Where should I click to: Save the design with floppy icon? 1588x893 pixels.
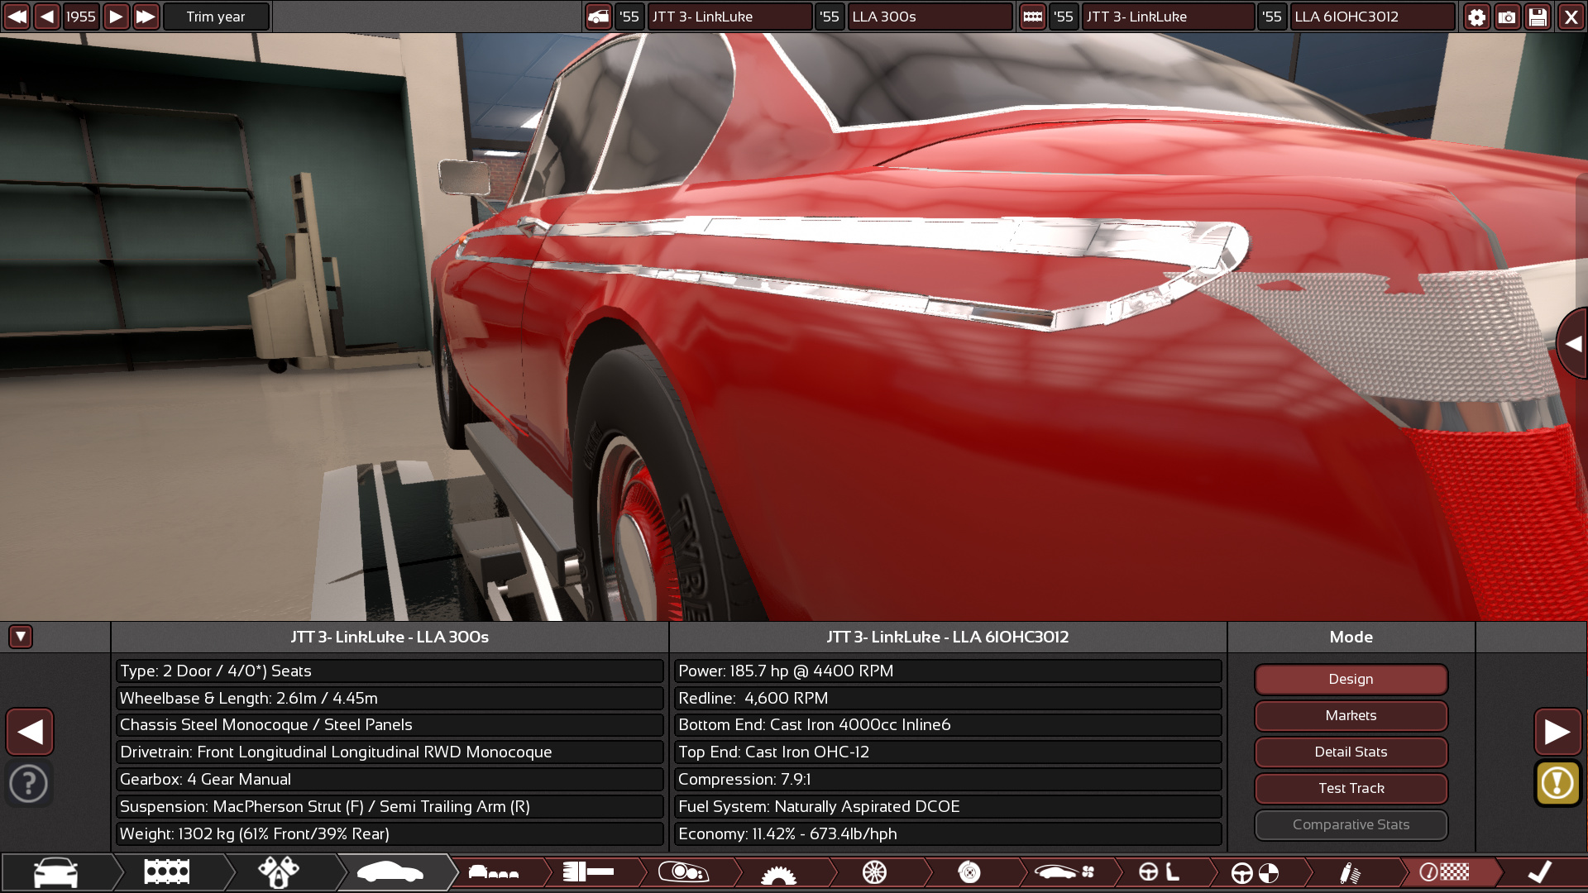point(1538,17)
